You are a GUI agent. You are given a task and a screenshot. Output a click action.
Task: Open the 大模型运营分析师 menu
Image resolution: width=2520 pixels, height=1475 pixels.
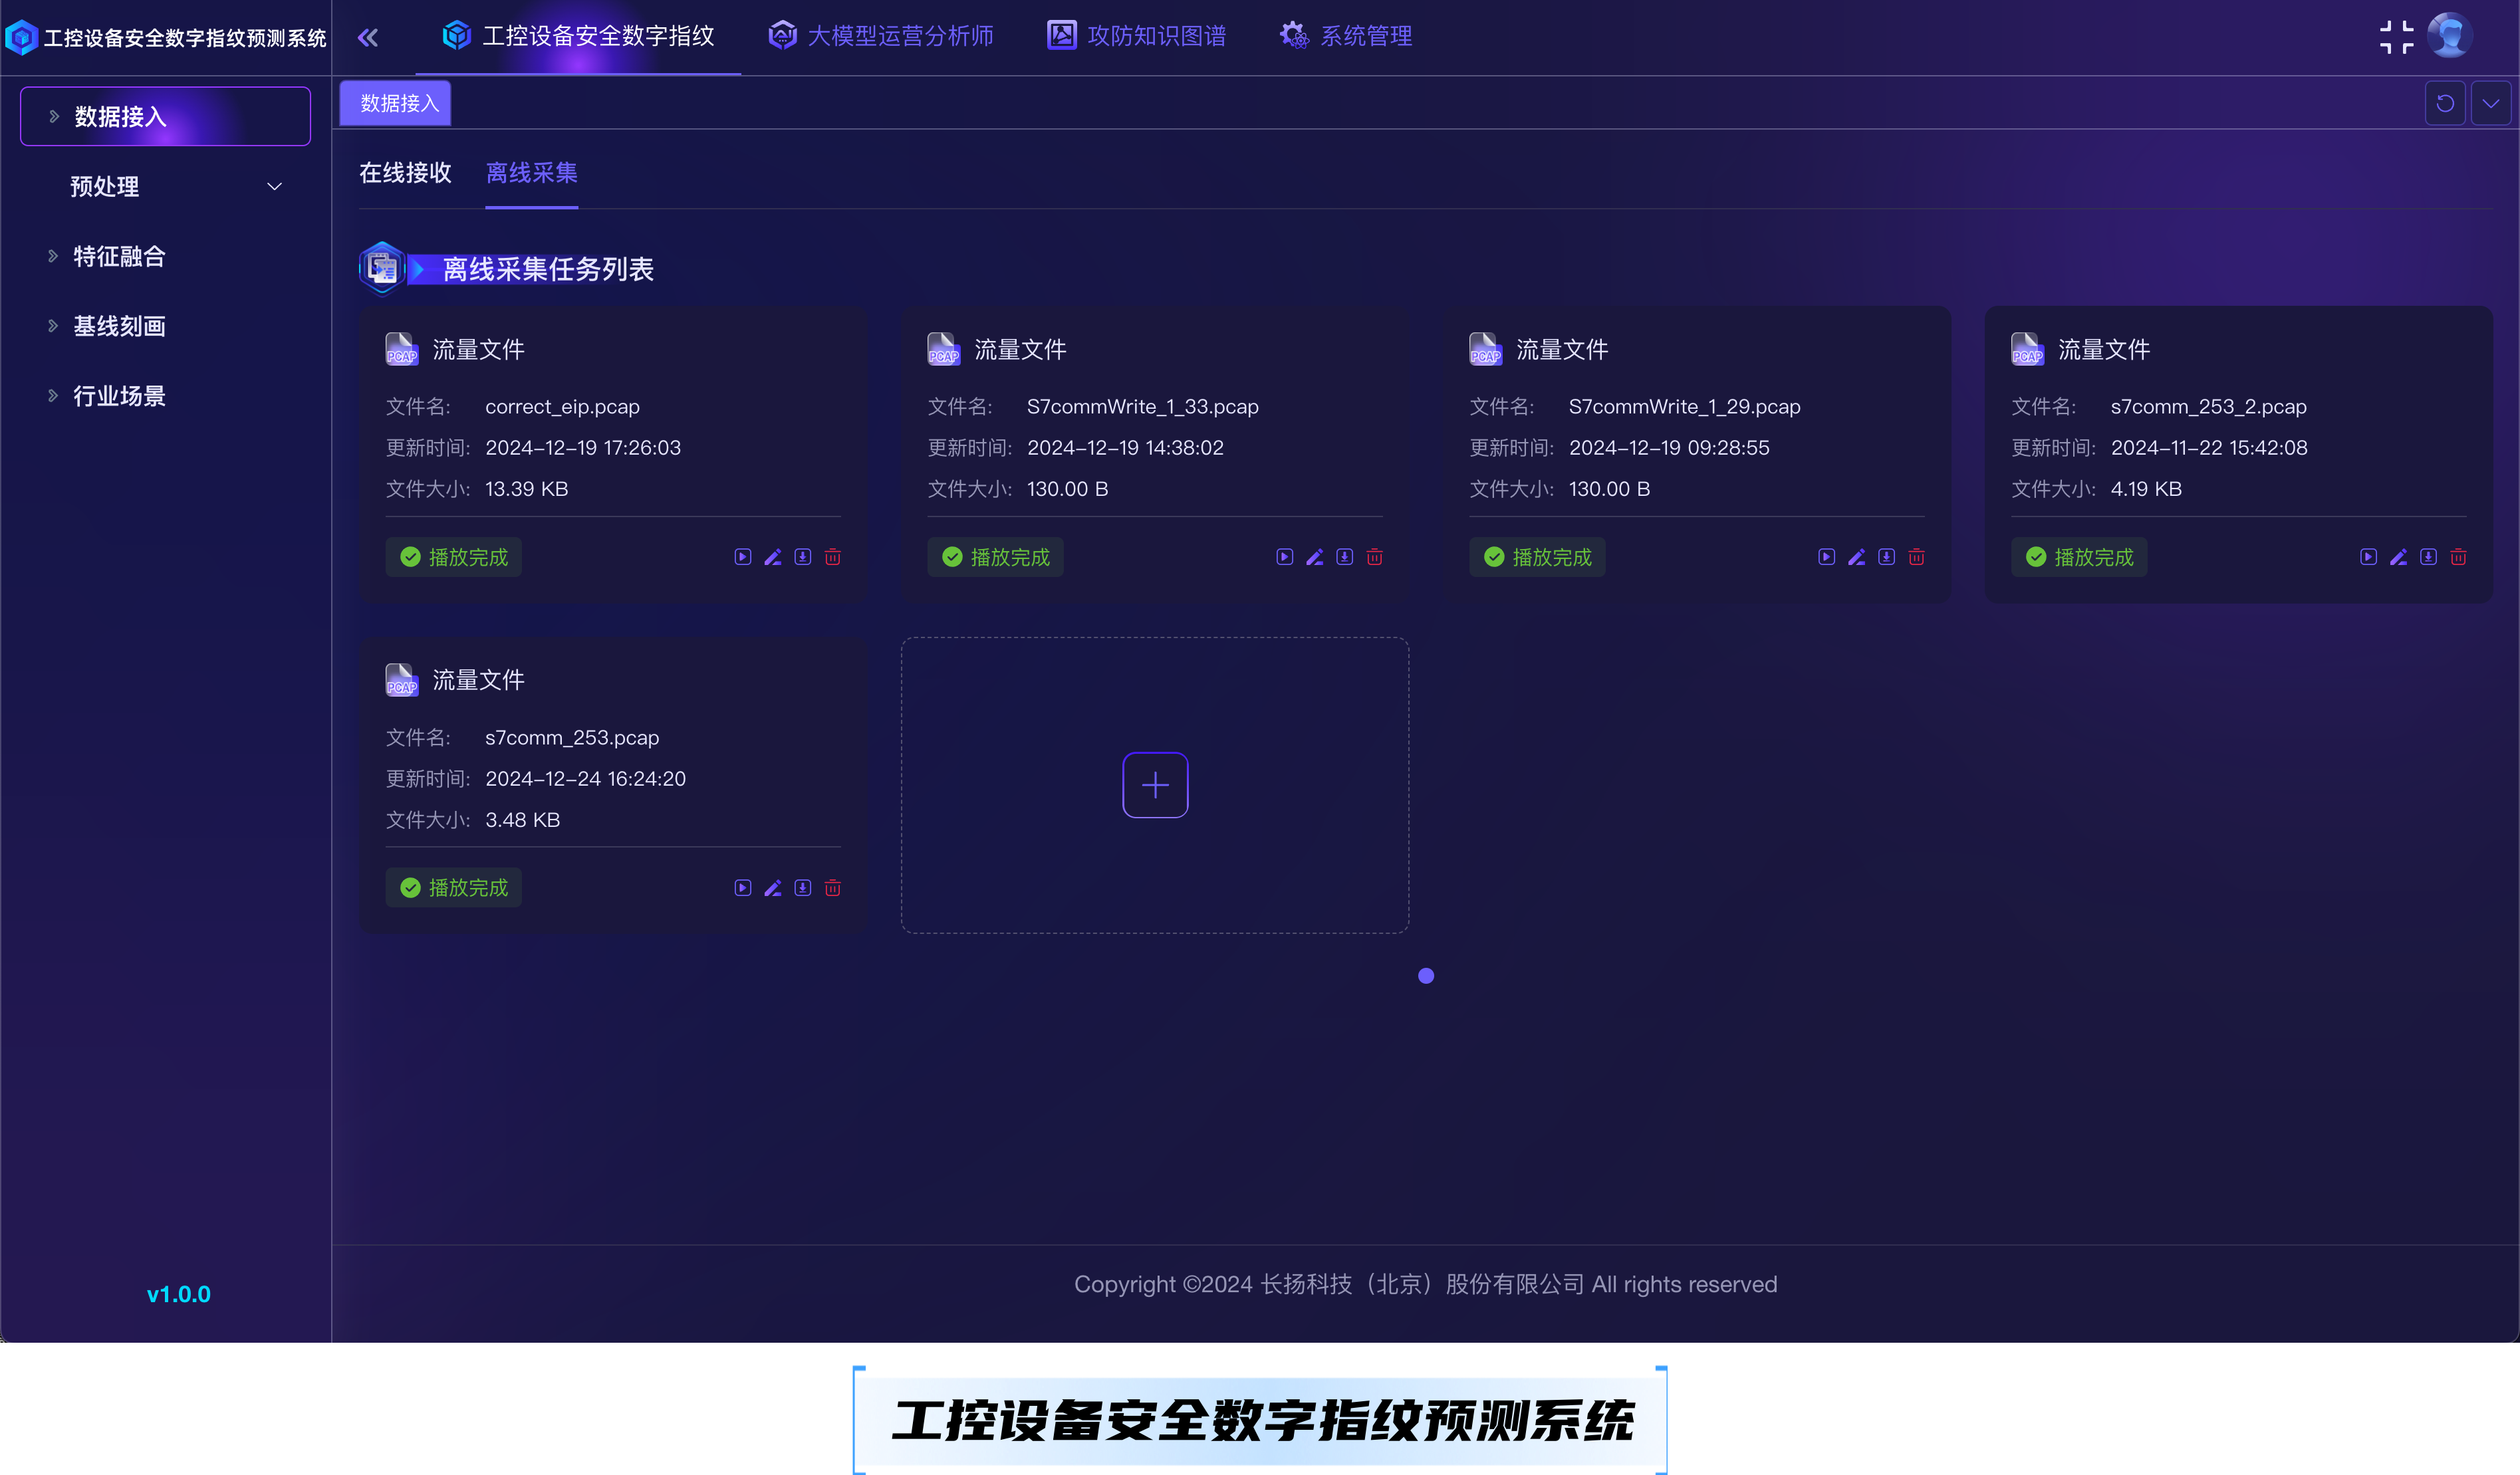click(880, 37)
